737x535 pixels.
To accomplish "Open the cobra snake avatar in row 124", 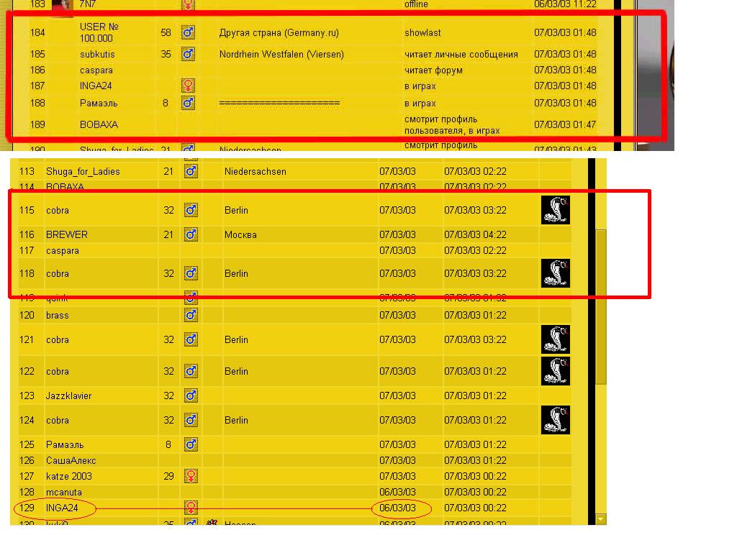I will pos(555,420).
